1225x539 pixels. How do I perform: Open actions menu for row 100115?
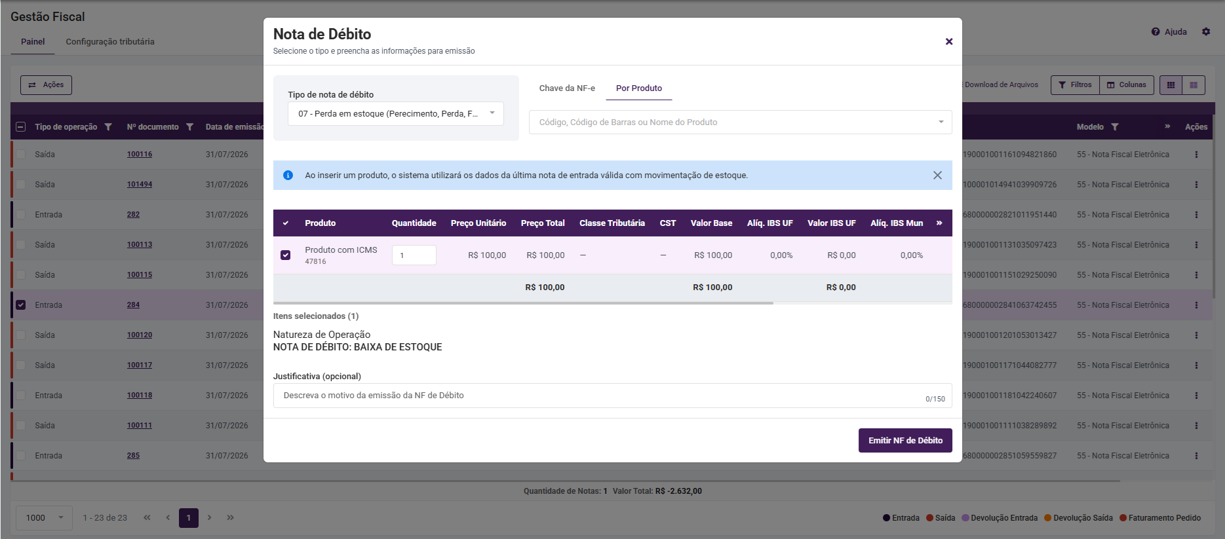(1196, 275)
